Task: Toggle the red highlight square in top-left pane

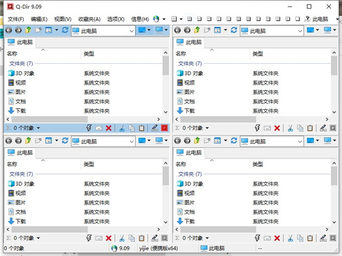Action: click(x=164, y=129)
